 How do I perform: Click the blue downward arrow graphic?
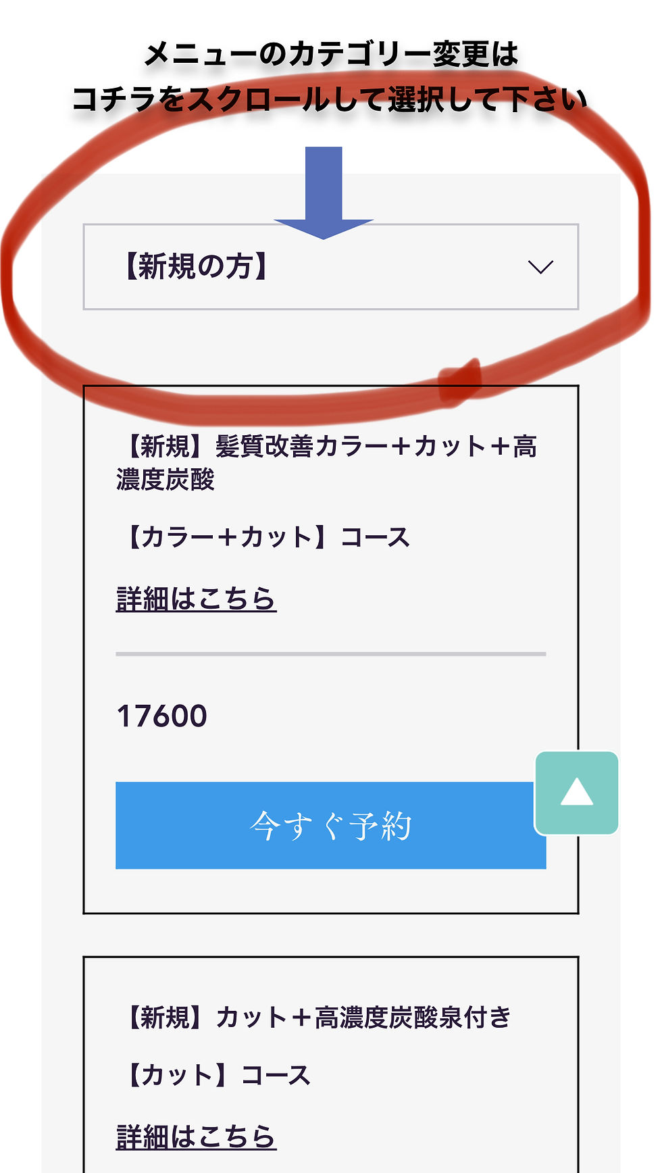pos(324,193)
